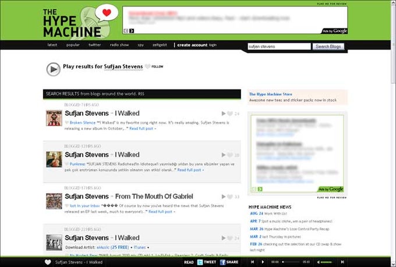Click flag ad for review above banner
Image resolution: width=396 pixels, height=267 pixels.
[332, 4]
